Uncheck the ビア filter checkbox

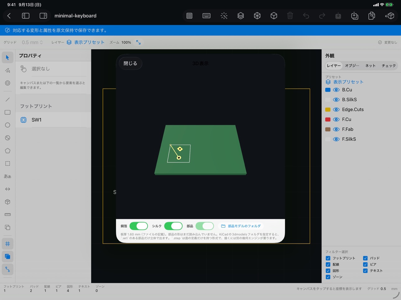pyautogui.click(x=365, y=264)
